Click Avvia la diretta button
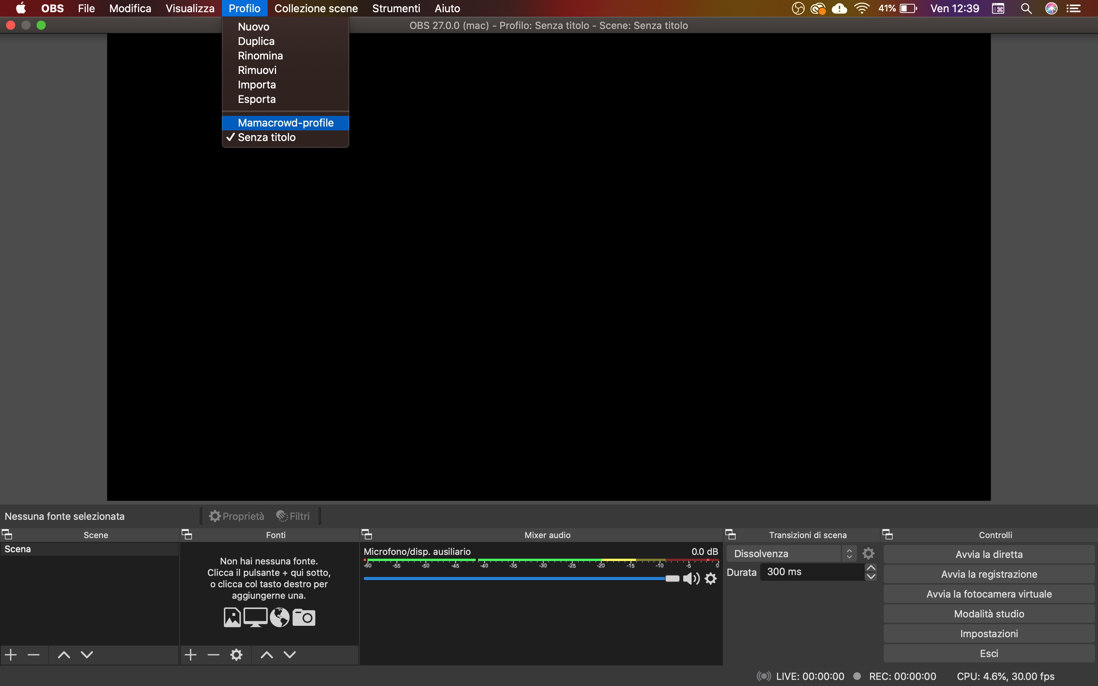Viewport: 1098px width, 686px height. (989, 555)
